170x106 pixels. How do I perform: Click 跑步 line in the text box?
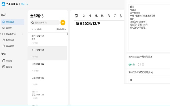tap(132, 19)
